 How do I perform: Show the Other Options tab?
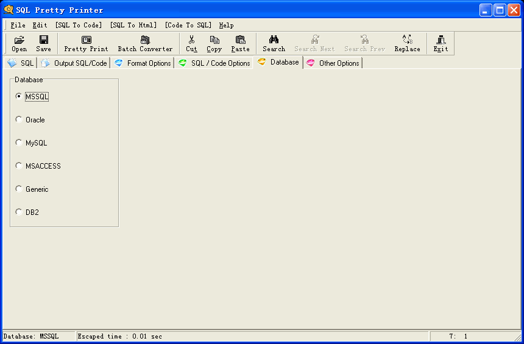coord(333,63)
